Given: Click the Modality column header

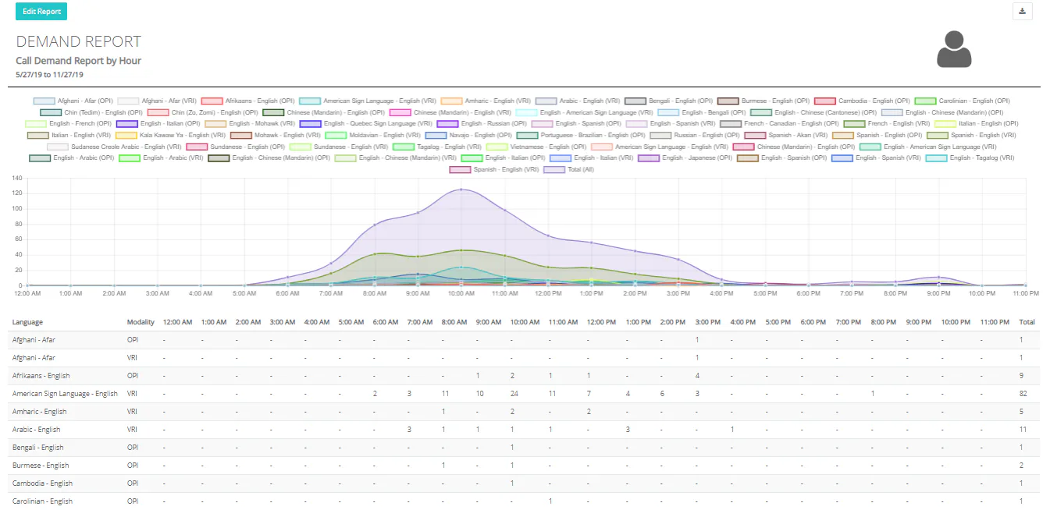Looking at the screenshot, I should point(141,322).
